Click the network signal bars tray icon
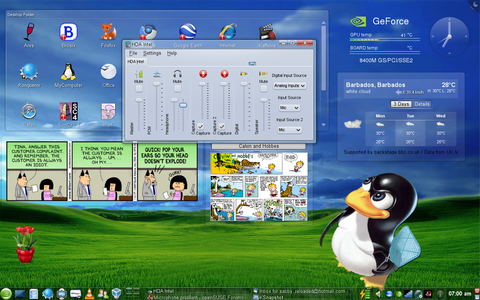Image resolution: width=480 pixels, height=300 pixels. click(408, 294)
